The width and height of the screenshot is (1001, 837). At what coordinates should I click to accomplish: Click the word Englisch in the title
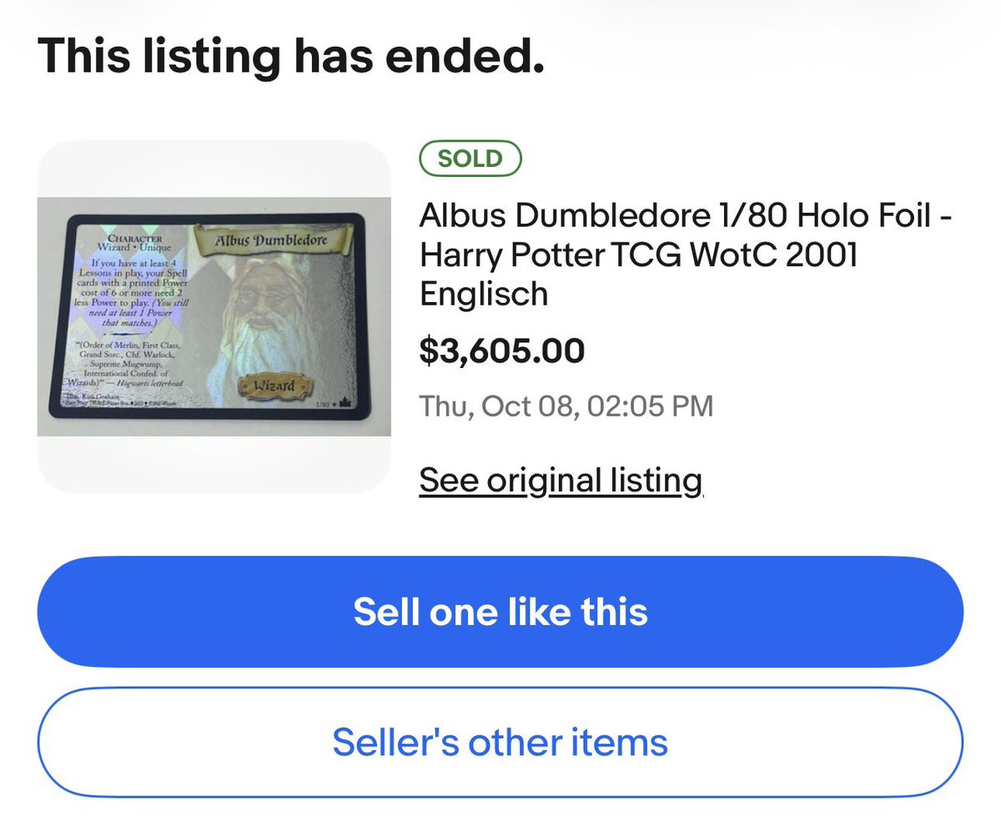pyautogui.click(x=484, y=294)
